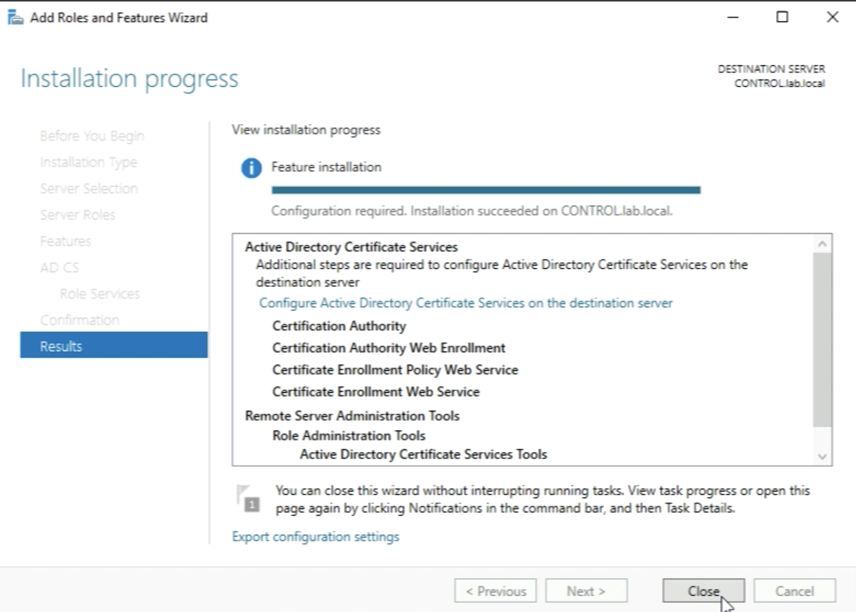The height and width of the screenshot is (612, 856).
Task: Click Export configuration settings link
Action: (x=315, y=536)
